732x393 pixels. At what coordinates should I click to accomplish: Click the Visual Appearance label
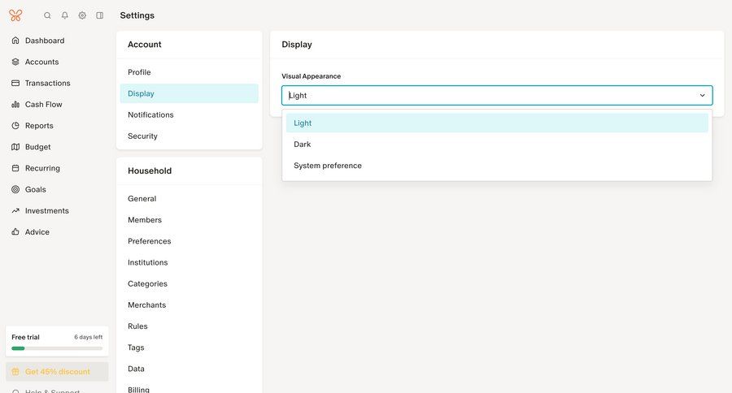click(312, 76)
